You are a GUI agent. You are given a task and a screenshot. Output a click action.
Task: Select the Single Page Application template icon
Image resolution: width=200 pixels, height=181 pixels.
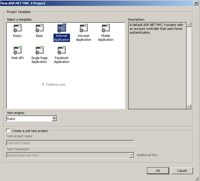39,50
